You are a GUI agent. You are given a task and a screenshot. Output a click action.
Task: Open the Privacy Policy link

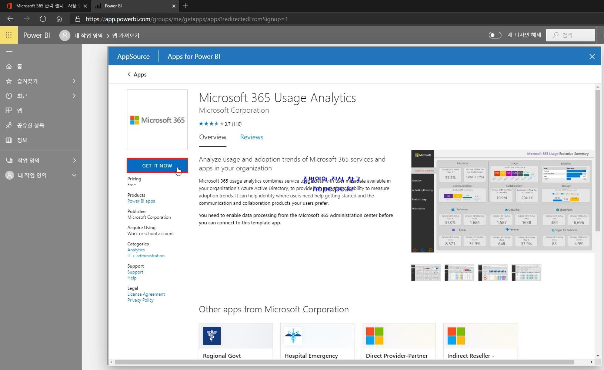[x=140, y=300]
